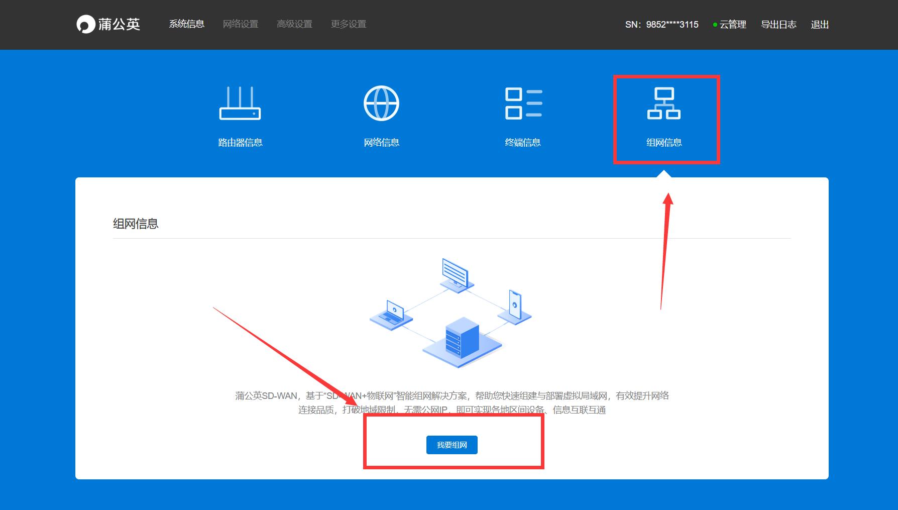Go to the 高级设置 menu
Viewport: 898px width, 510px height.
tap(294, 24)
